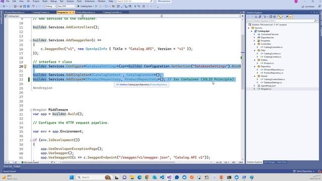The height and width of the screenshot is (181, 322).
Task: Open the Extensions menu
Action: point(90,1)
